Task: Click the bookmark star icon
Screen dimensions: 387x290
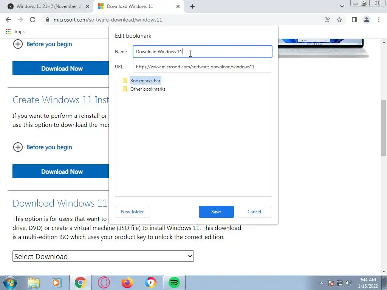Action: (339, 20)
